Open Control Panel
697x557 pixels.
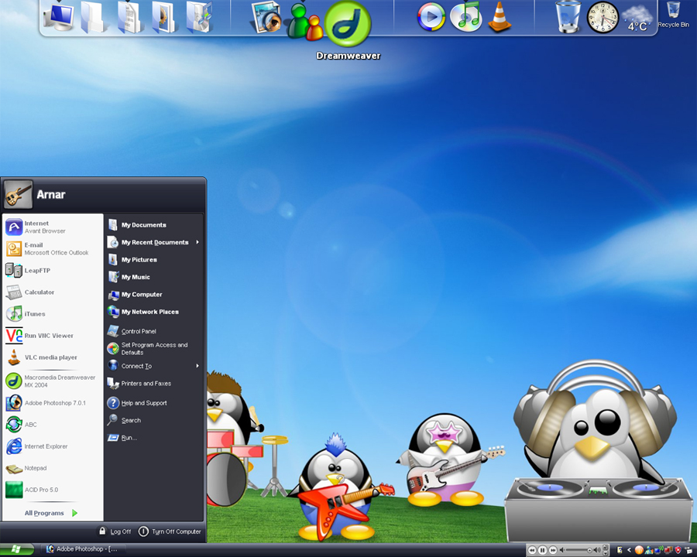coord(153,331)
